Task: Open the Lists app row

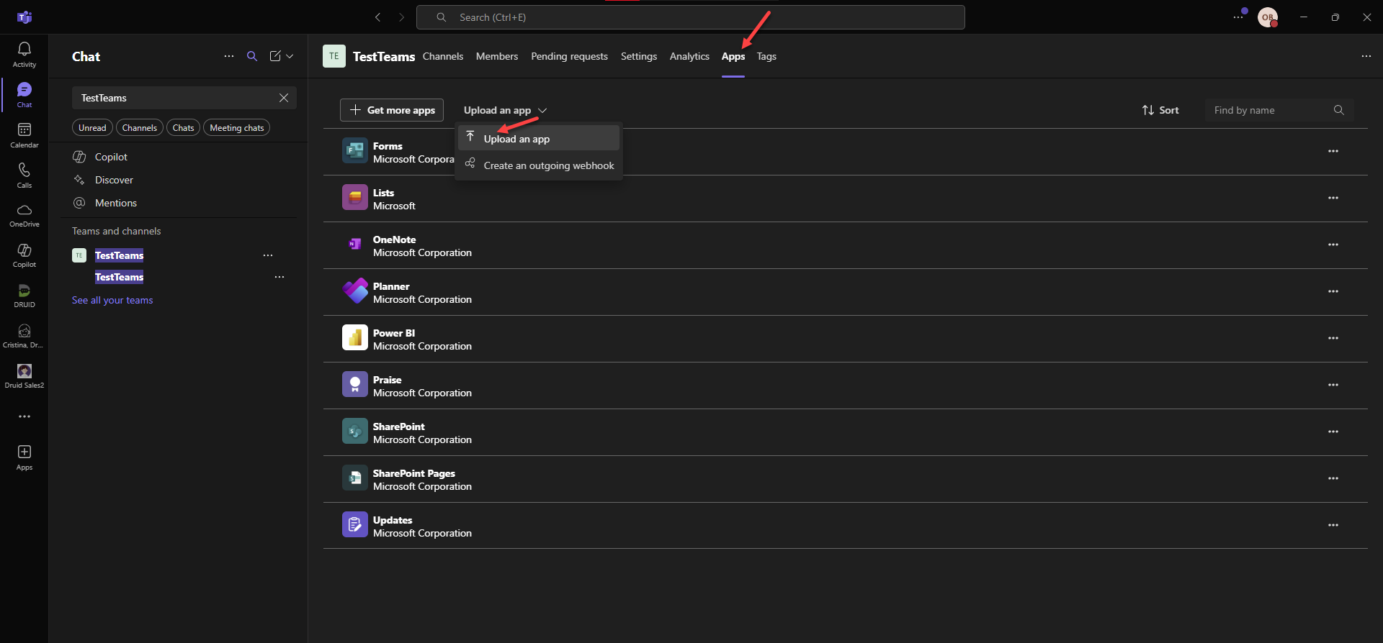Action: [845, 199]
